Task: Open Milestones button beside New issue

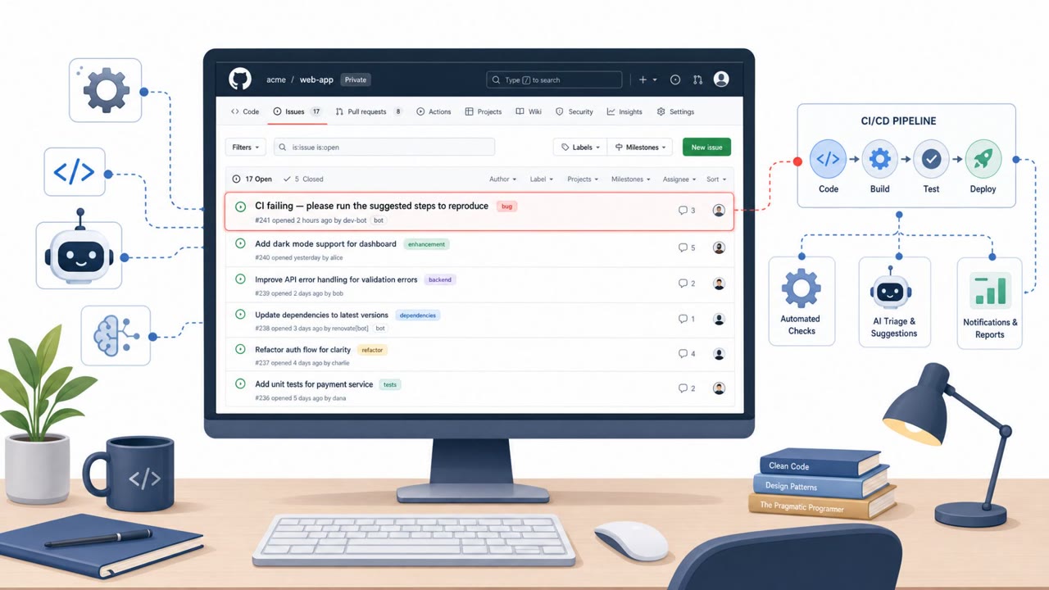Action: [x=639, y=147]
